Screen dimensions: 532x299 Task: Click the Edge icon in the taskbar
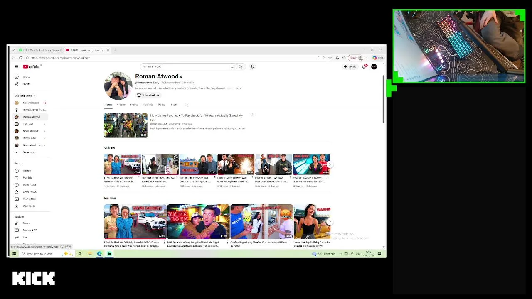100,254
